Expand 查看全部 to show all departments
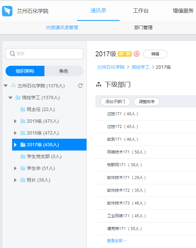The image size is (196, 248). [116, 240]
